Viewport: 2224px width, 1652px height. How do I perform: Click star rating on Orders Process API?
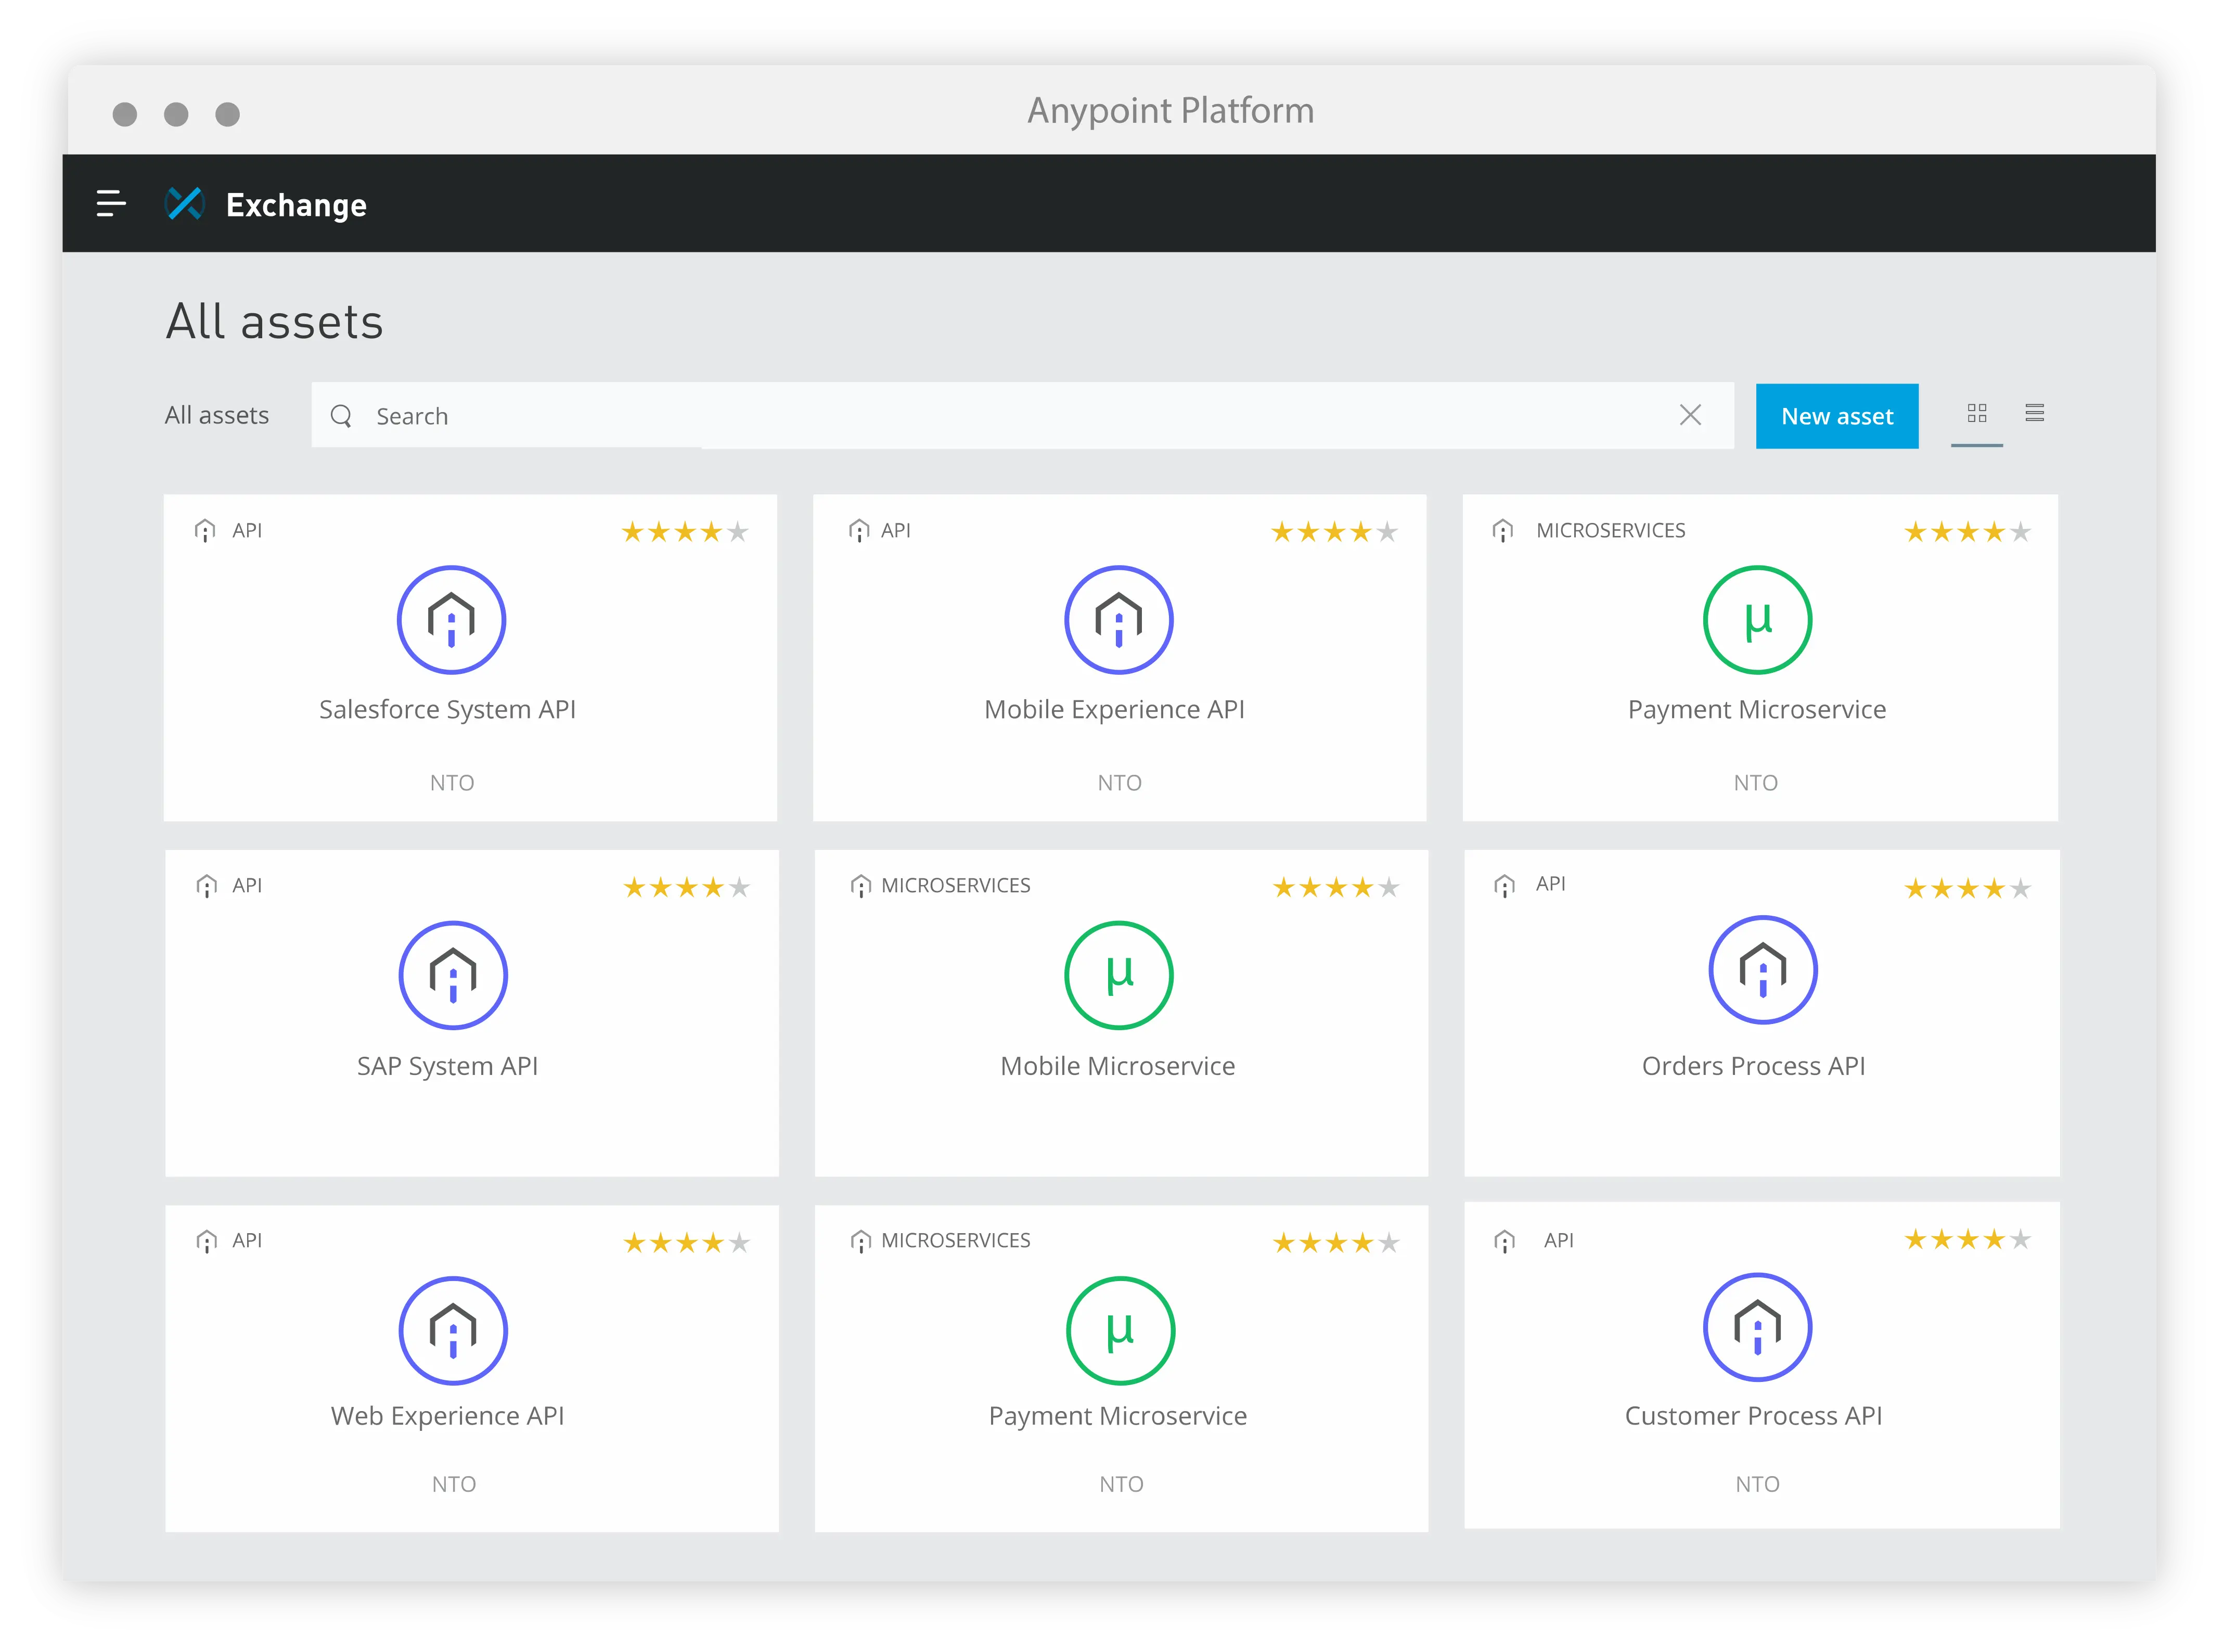click(x=1967, y=888)
